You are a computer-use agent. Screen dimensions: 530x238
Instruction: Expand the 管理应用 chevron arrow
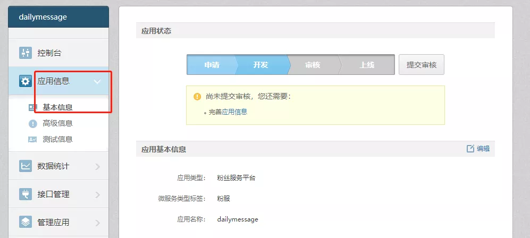pyautogui.click(x=98, y=223)
